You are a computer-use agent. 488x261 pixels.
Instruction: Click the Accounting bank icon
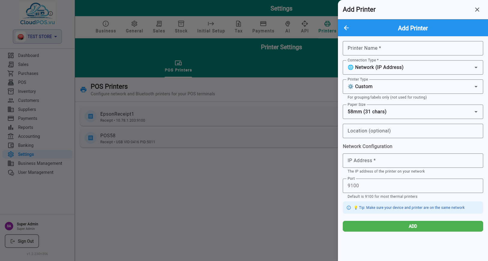click(11, 136)
